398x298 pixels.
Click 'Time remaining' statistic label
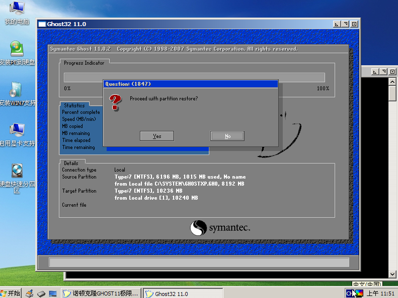(x=78, y=147)
